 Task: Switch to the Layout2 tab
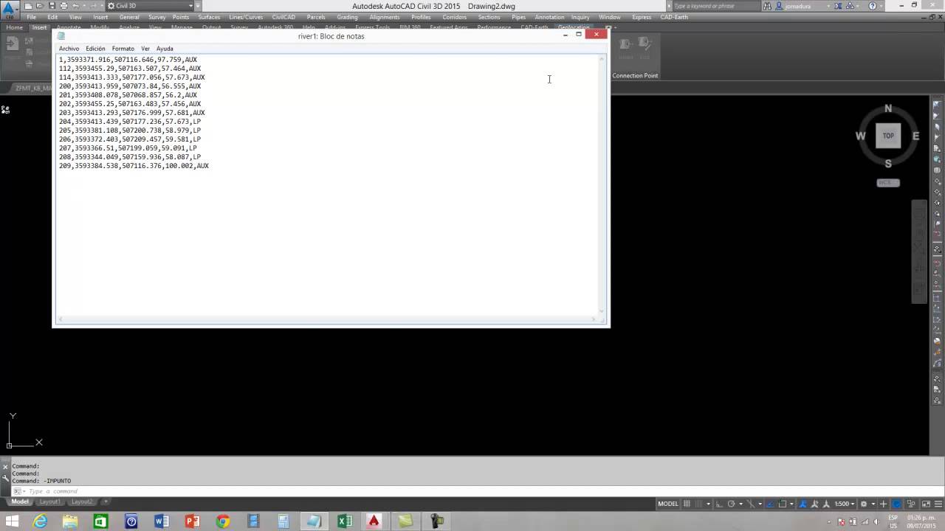tap(82, 502)
